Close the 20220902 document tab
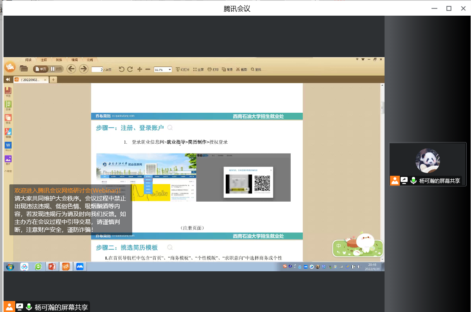The width and height of the screenshot is (471, 312). point(45,79)
